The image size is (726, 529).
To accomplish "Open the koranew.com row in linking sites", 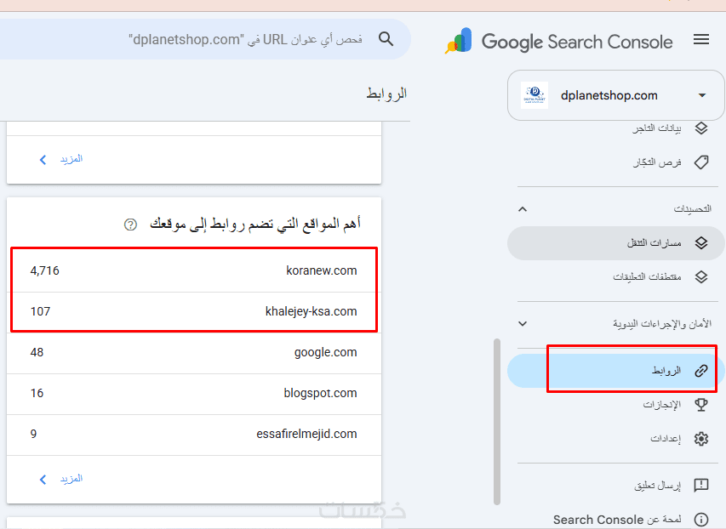I will tap(194, 270).
